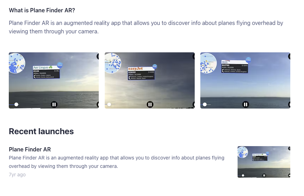This screenshot has width=304, height=196.
Task: Click the 'Recent launches' heading
Action: tap(41, 131)
